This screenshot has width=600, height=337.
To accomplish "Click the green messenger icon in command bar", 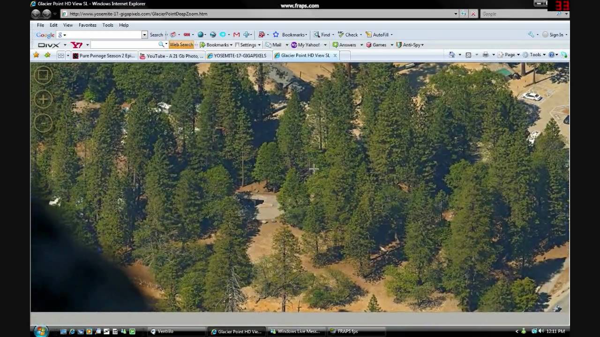I will click(564, 55).
